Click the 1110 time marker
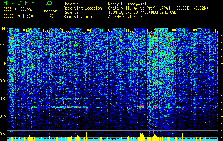Image resolution: width=223 pixels, height=141 pixels. [214, 30]
